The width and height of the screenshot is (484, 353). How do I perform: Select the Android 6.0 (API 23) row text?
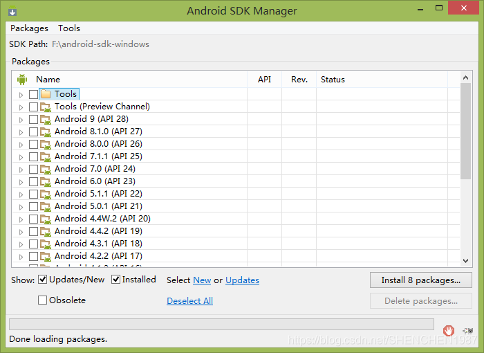[x=95, y=181]
